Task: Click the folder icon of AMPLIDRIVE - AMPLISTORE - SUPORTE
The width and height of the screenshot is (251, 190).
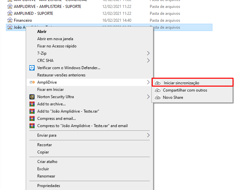Action: pos(10,6)
